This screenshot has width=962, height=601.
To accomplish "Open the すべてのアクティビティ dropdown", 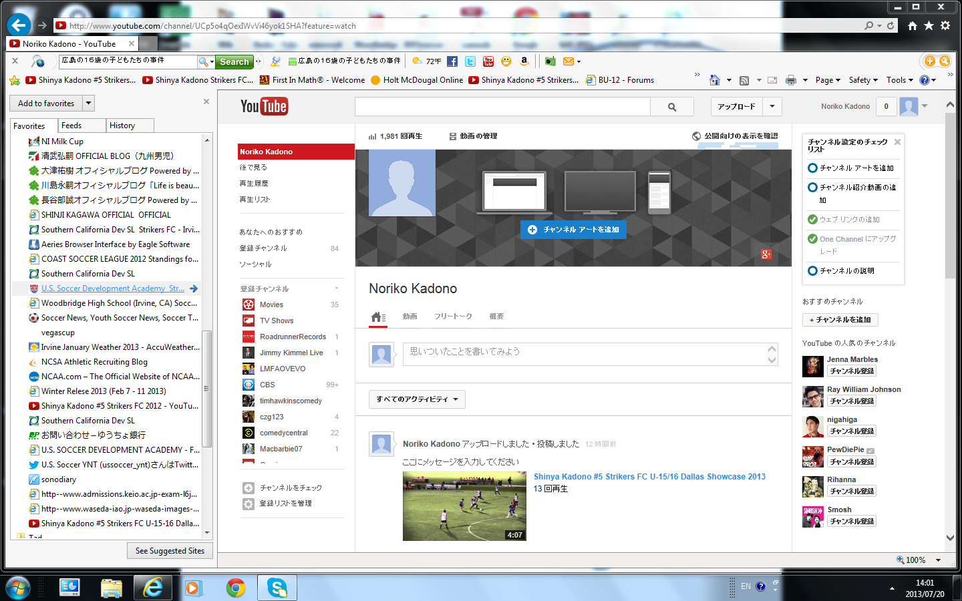I will pos(417,399).
